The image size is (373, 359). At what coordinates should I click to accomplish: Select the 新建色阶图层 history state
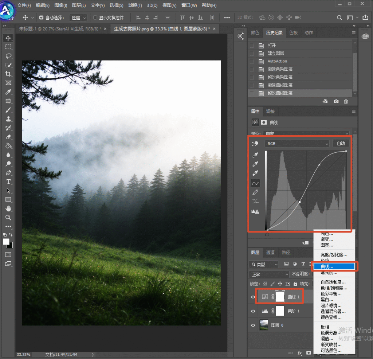pyautogui.click(x=300, y=69)
